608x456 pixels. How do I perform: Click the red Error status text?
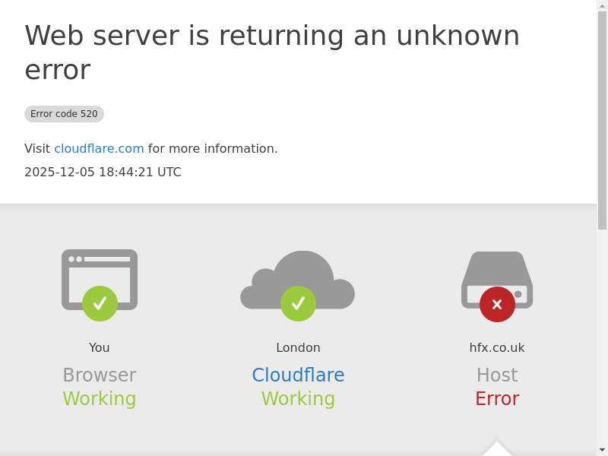tap(497, 399)
